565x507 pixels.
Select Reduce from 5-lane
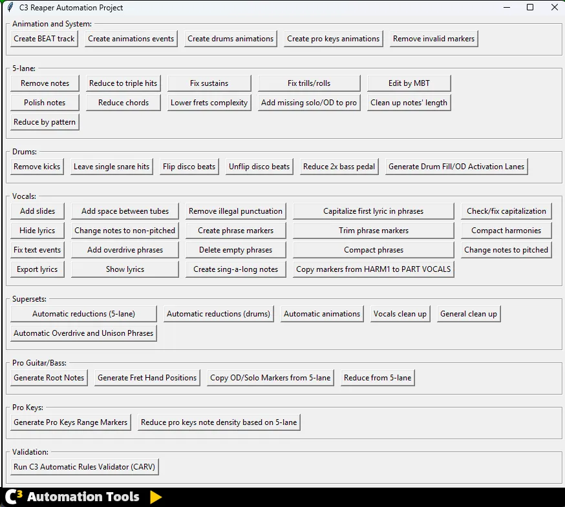pyautogui.click(x=378, y=378)
